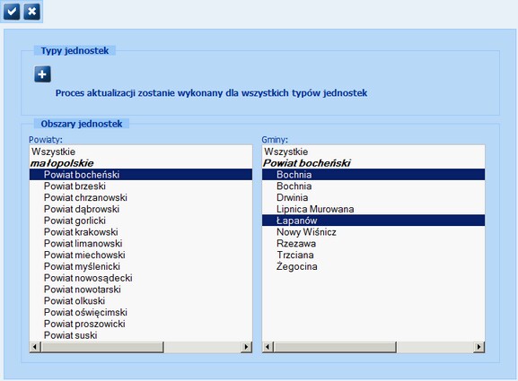Click Gminy horizontal scrollbar thumb
518x381 pixels.
tap(335, 347)
